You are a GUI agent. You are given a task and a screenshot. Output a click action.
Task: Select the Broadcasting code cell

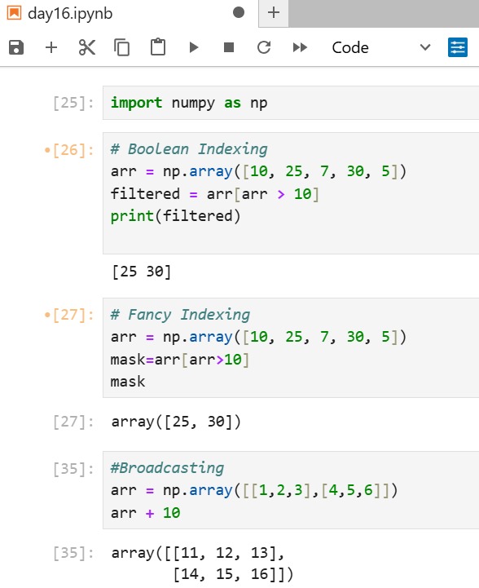point(291,490)
